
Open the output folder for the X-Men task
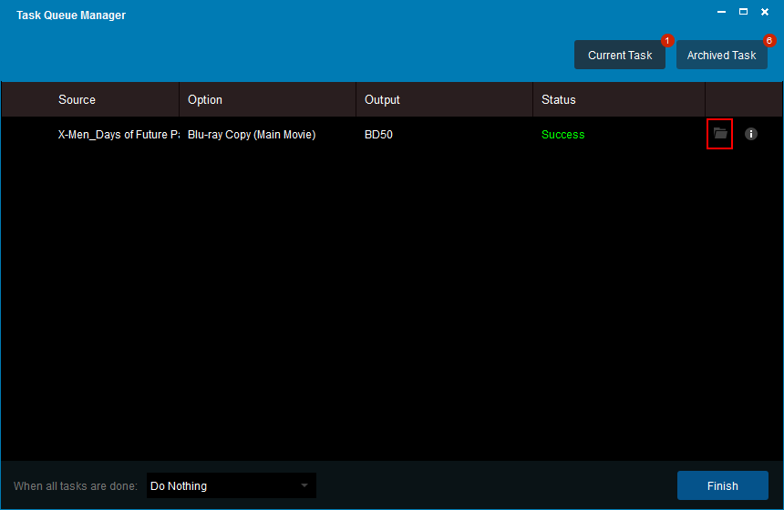click(x=720, y=134)
